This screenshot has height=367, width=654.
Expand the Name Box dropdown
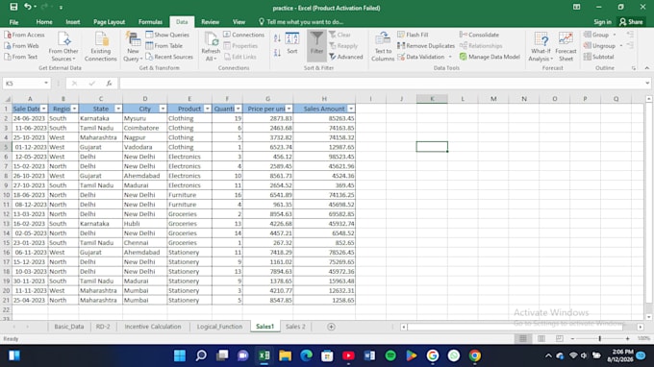tap(46, 84)
